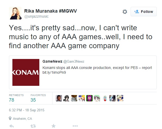Open the @unjazzmusic handle link
Viewport: 162px width, 129px height.
point(36,16)
